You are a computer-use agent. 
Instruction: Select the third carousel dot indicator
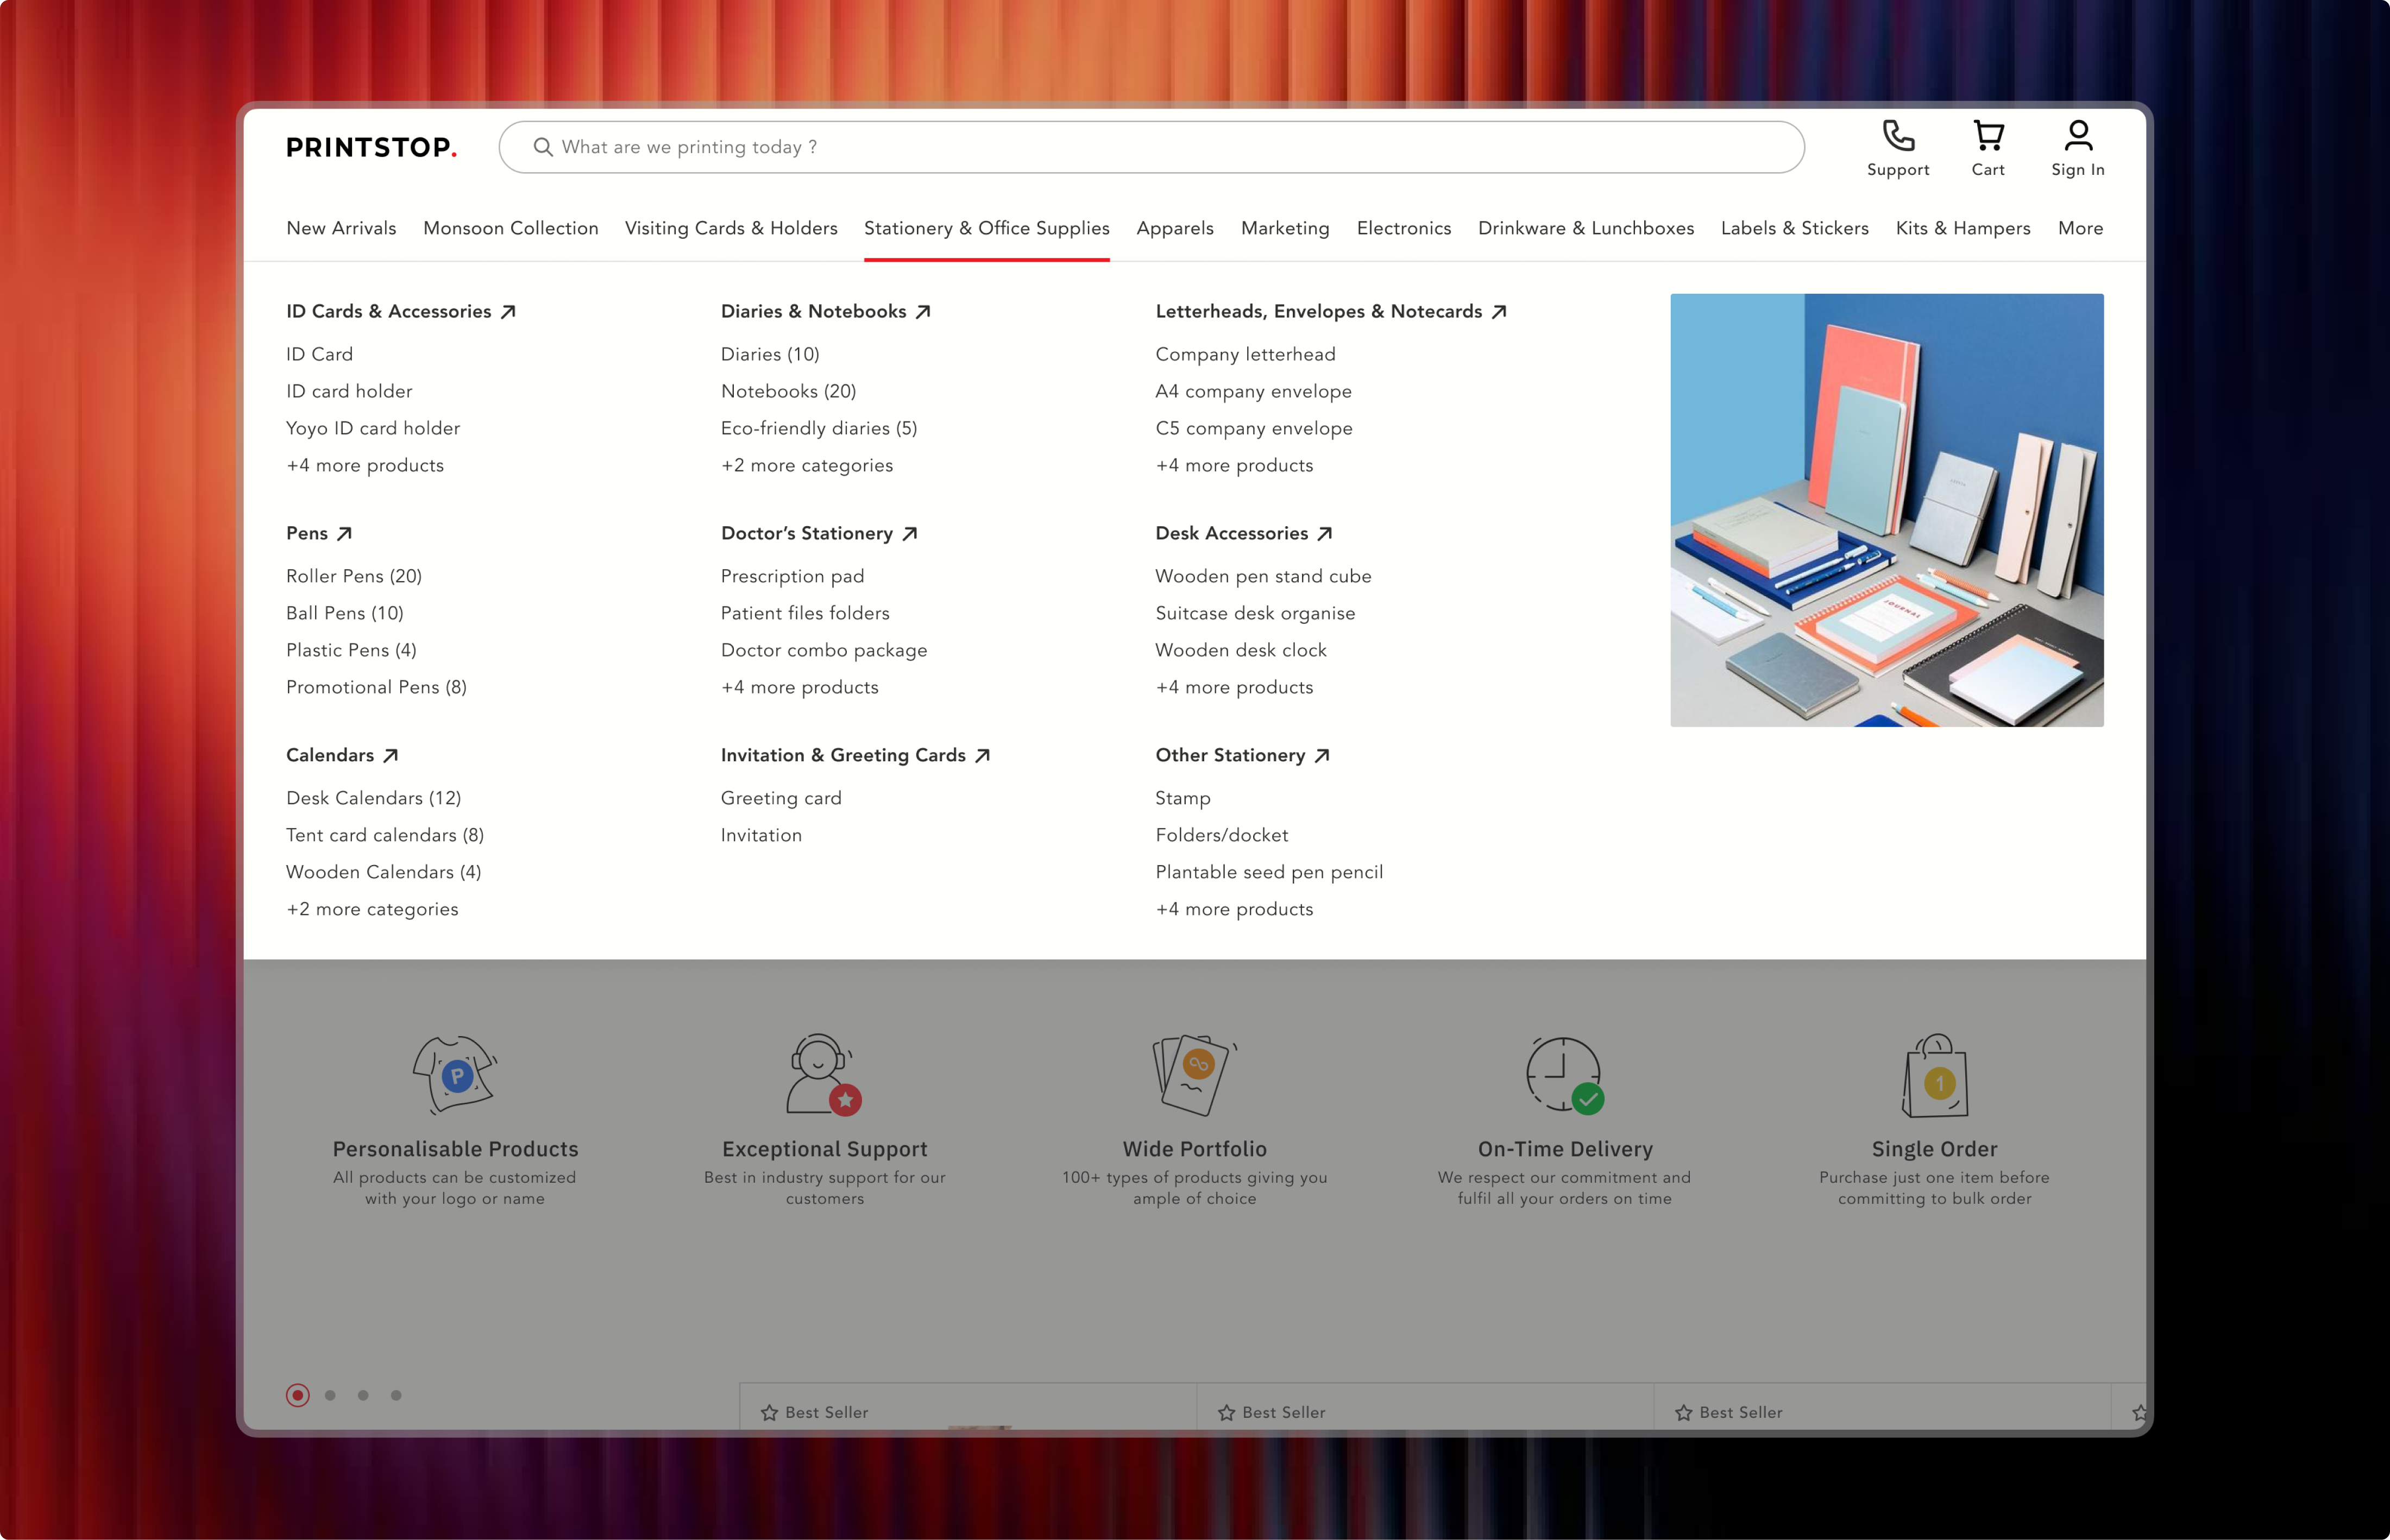[363, 1395]
